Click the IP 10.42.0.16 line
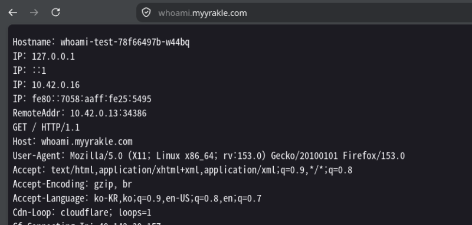 point(46,84)
